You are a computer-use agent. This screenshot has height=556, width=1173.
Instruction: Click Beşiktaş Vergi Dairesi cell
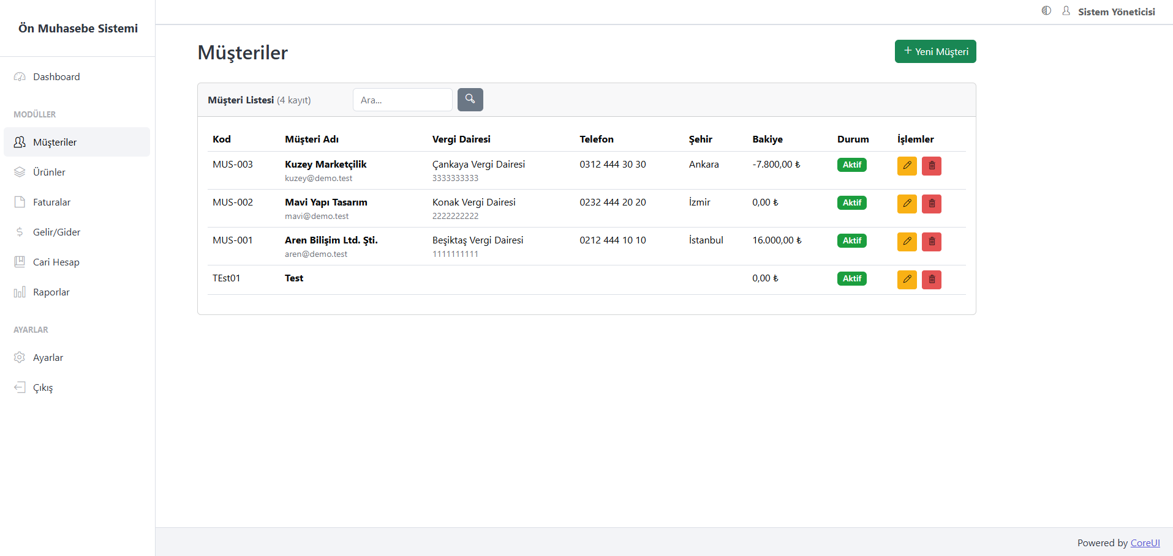(478, 240)
